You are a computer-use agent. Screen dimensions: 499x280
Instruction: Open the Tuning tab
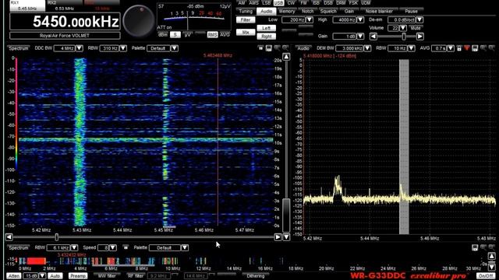tap(246, 11)
